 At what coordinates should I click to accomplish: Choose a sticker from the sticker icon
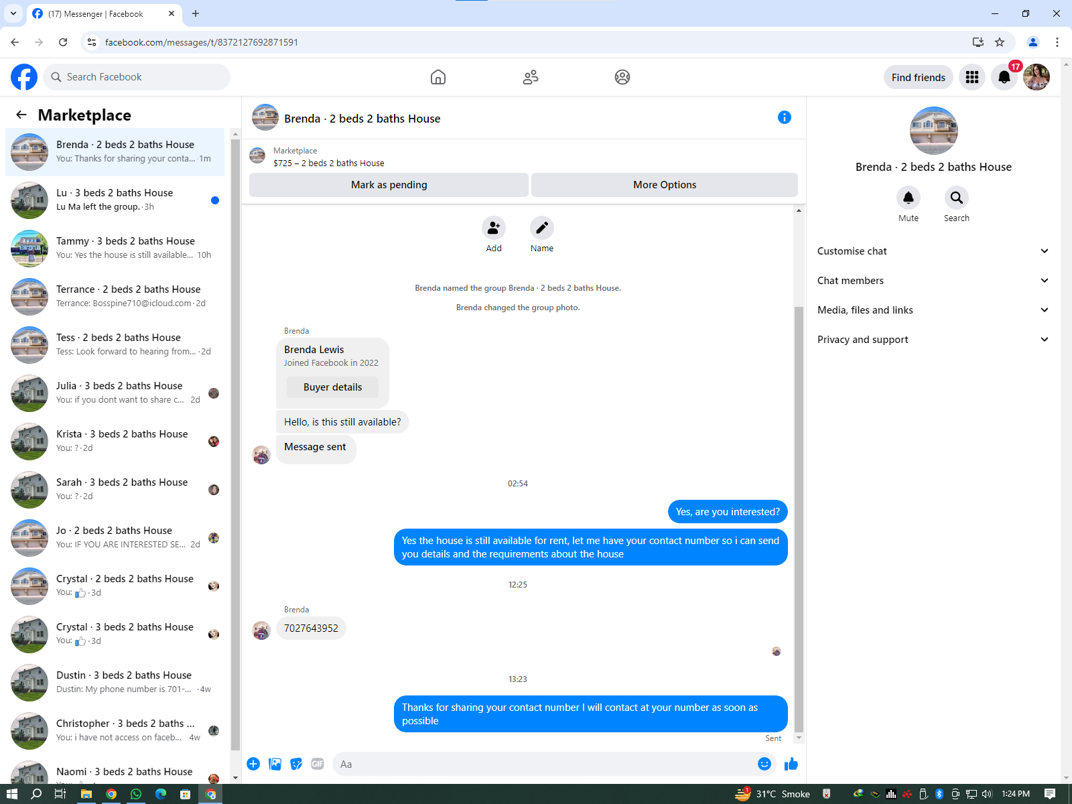click(296, 764)
